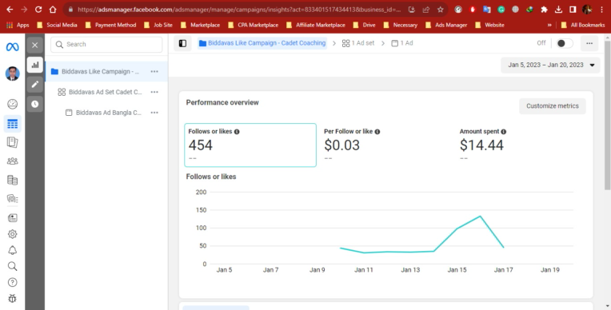Open the Social Media bookmark folder

click(x=58, y=25)
